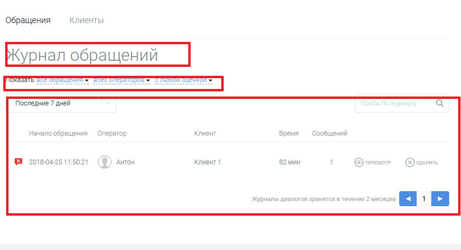This screenshot has width=461, height=250.
Task: Click the cross icon of Удалить
Action: (410, 162)
